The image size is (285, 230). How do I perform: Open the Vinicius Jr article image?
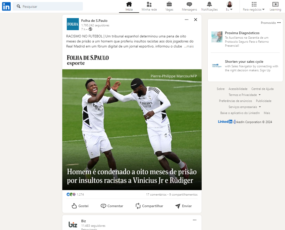(x=132, y=130)
